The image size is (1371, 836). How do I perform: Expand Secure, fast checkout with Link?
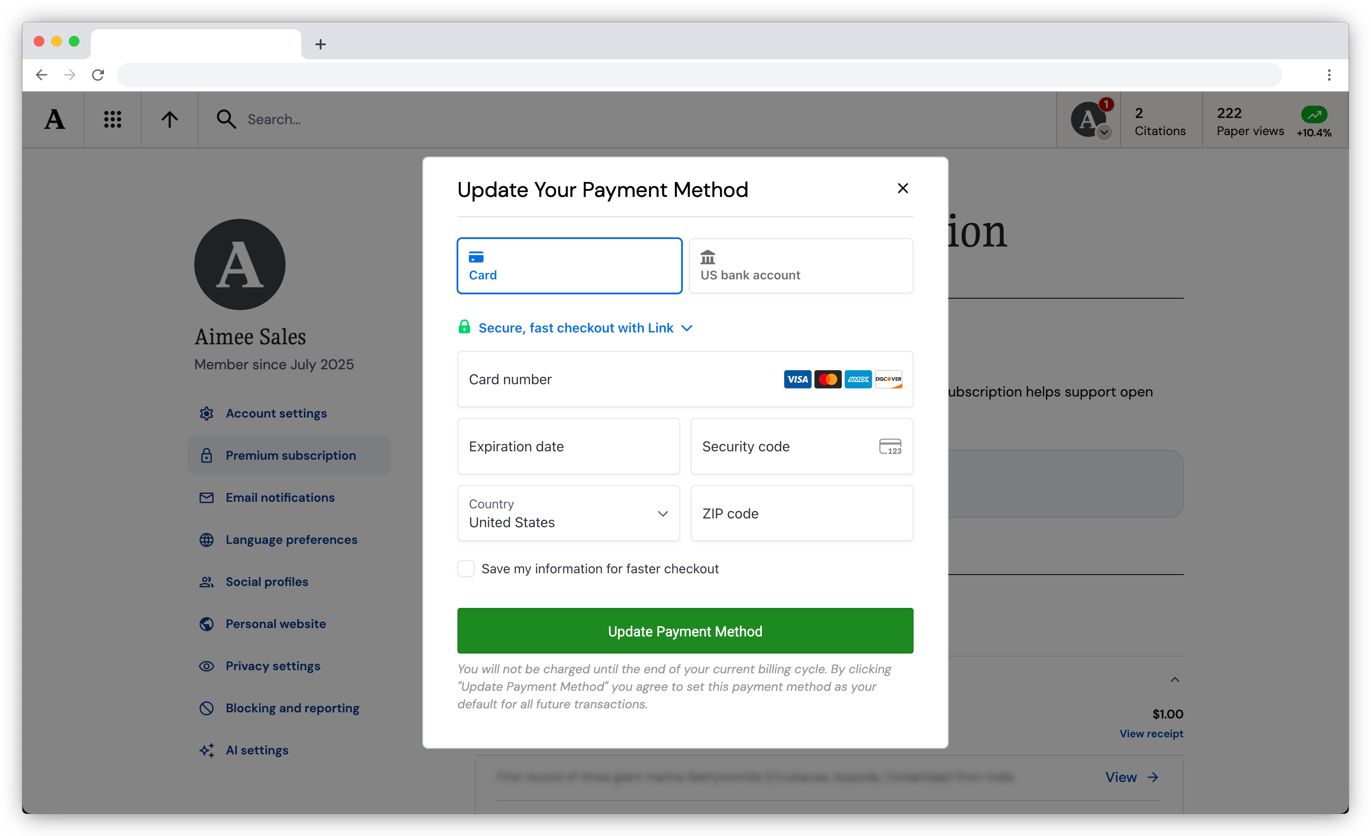point(586,328)
